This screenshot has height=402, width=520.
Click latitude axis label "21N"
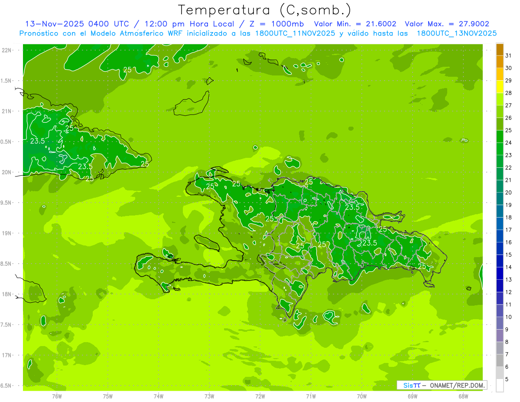6,111
